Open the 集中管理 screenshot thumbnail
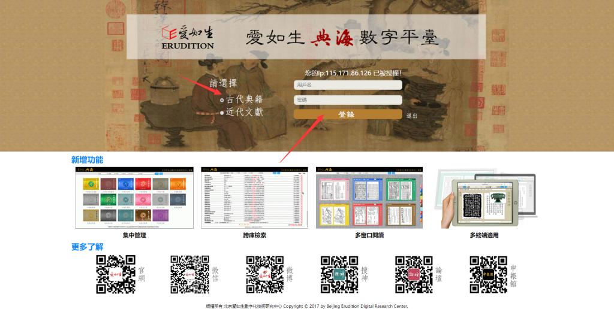The height and width of the screenshot is (309, 614). point(134,198)
